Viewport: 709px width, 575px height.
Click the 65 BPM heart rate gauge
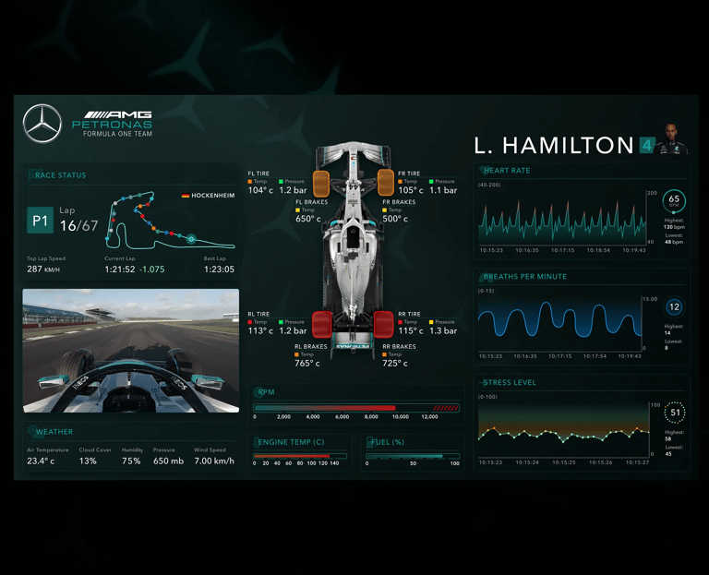coord(674,200)
